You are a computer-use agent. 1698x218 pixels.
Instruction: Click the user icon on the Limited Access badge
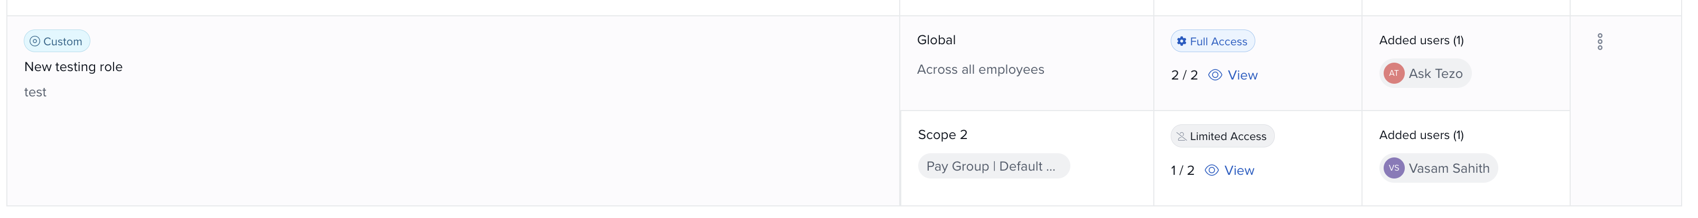[x=1182, y=136]
